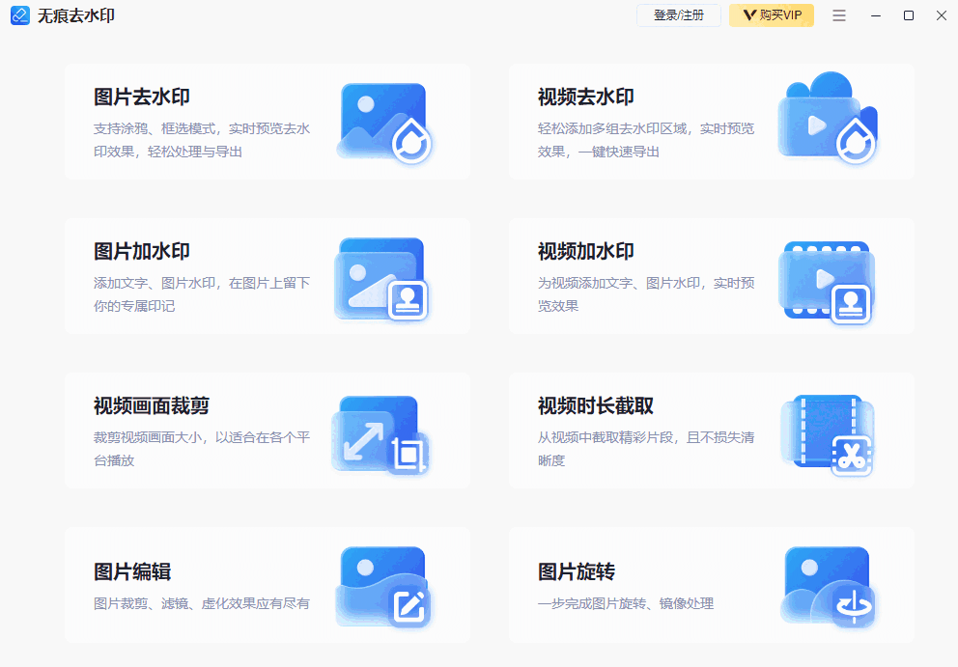The image size is (958, 667).
Task: Open the hamburger menu in the title bar
Action: pos(839,15)
